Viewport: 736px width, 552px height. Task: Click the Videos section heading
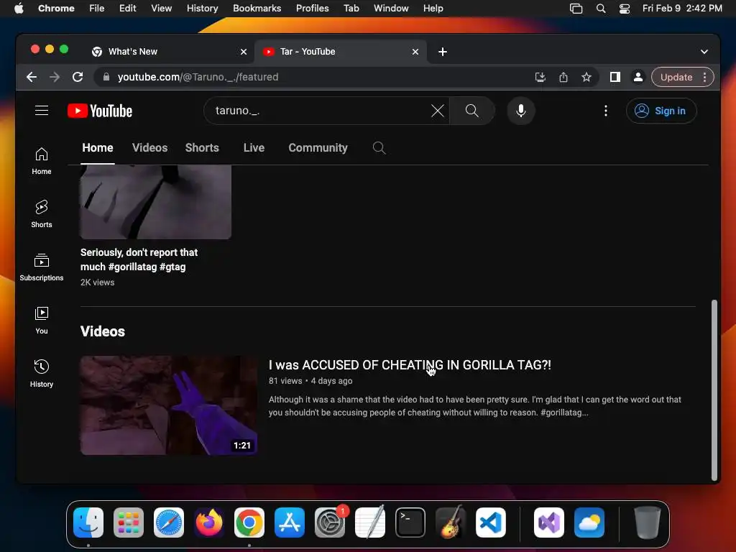point(102,331)
